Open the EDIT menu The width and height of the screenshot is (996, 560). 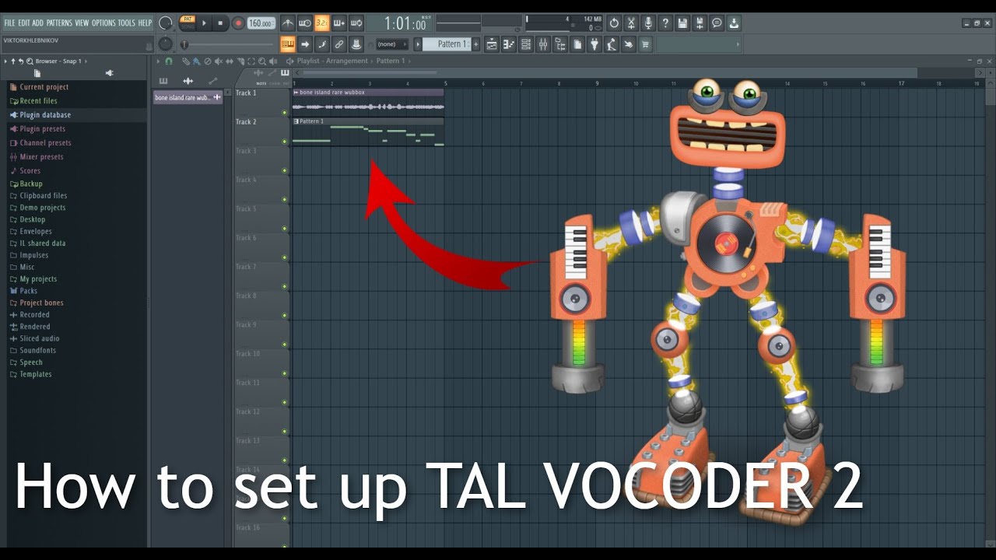click(x=23, y=23)
